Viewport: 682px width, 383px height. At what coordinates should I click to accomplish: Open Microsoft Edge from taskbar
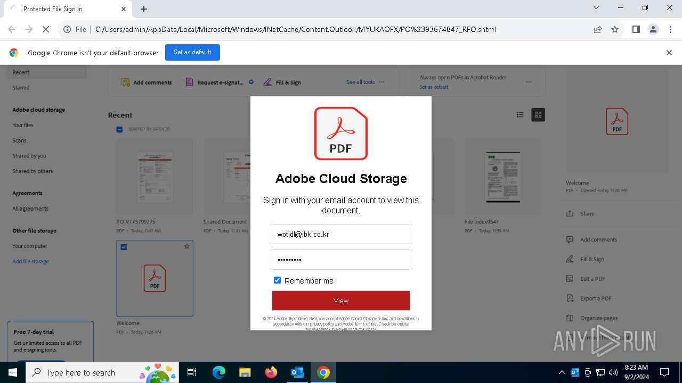tap(219, 372)
